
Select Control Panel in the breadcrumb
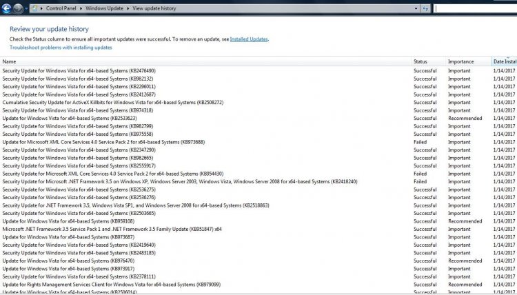(61, 8)
